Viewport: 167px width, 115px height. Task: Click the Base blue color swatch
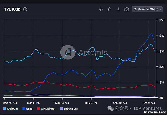24,109
